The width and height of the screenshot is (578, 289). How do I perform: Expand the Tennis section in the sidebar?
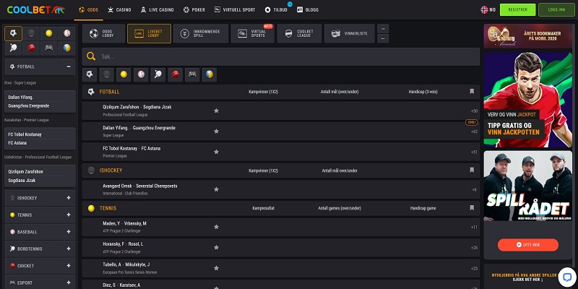click(69, 215)
